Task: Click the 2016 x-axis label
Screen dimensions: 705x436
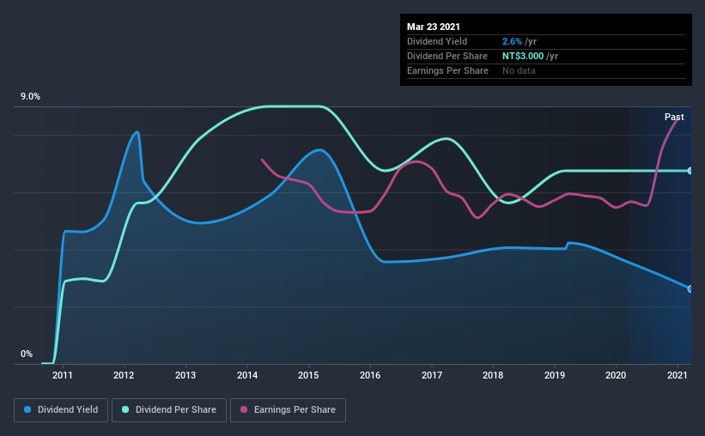Action: [x=370, y=375]
